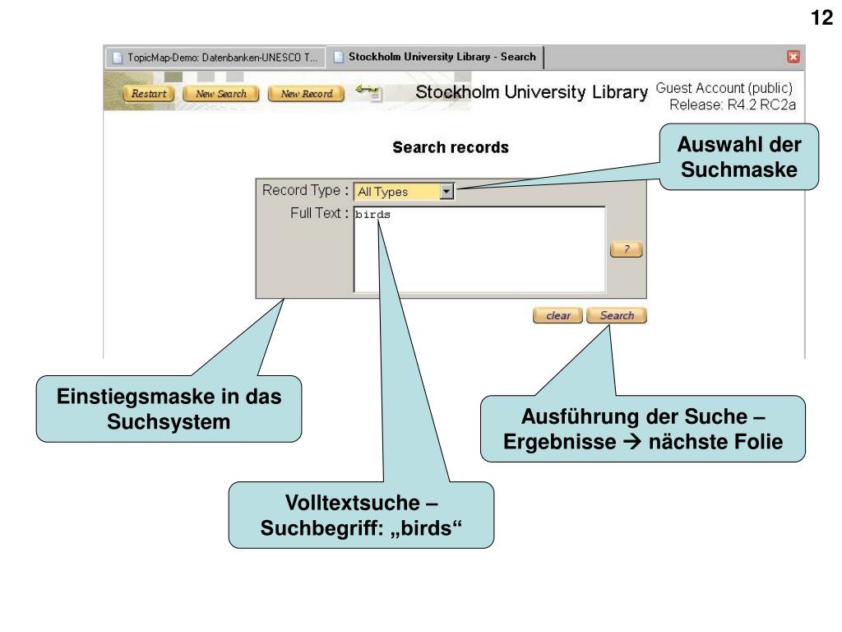
Task: Close the browser tab with red X
Action: (793, 57)
